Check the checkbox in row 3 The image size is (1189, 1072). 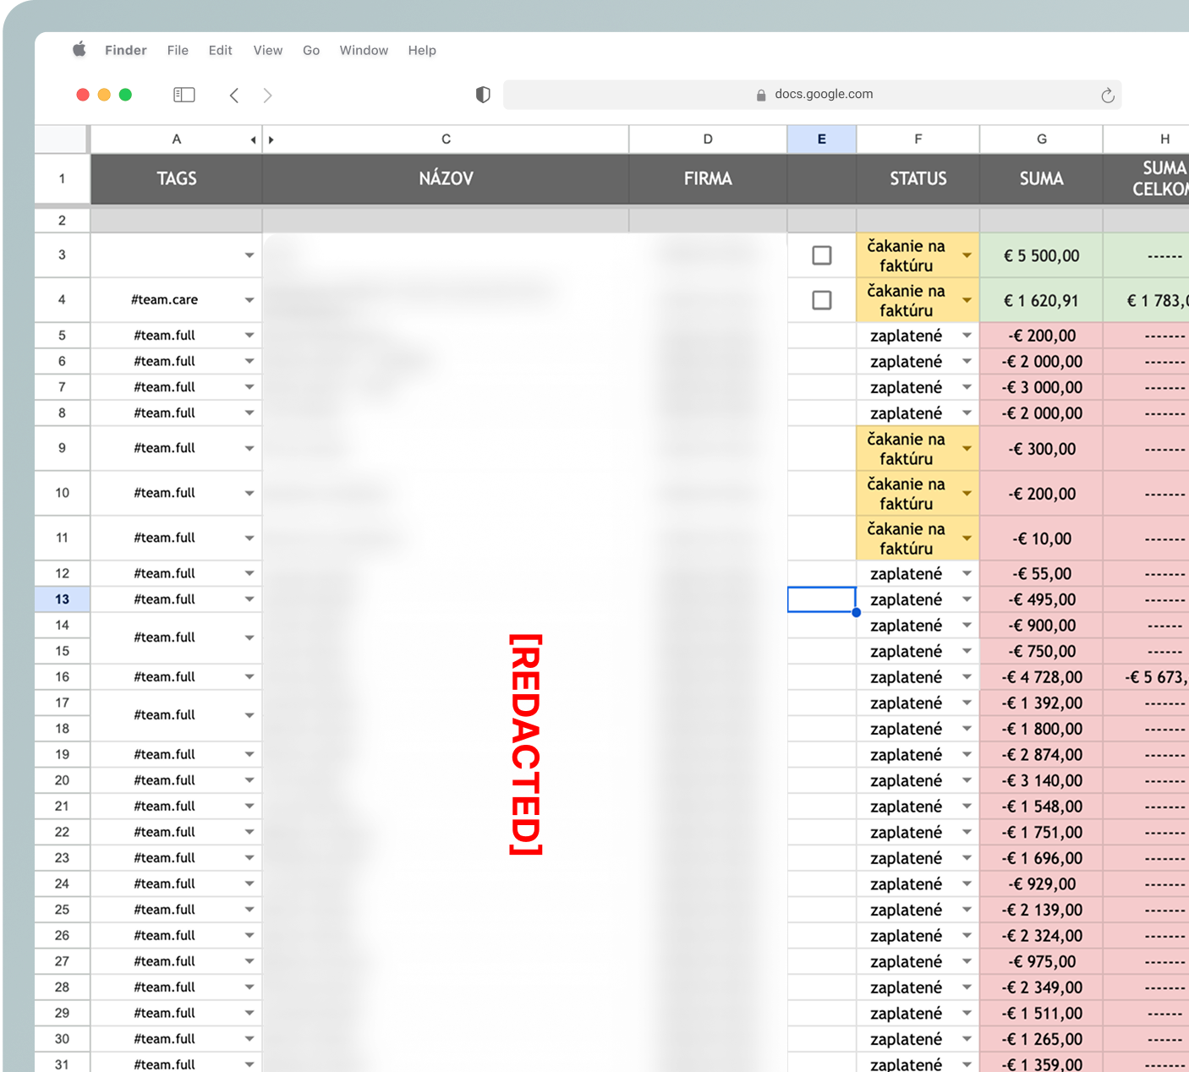click(821, 255)
